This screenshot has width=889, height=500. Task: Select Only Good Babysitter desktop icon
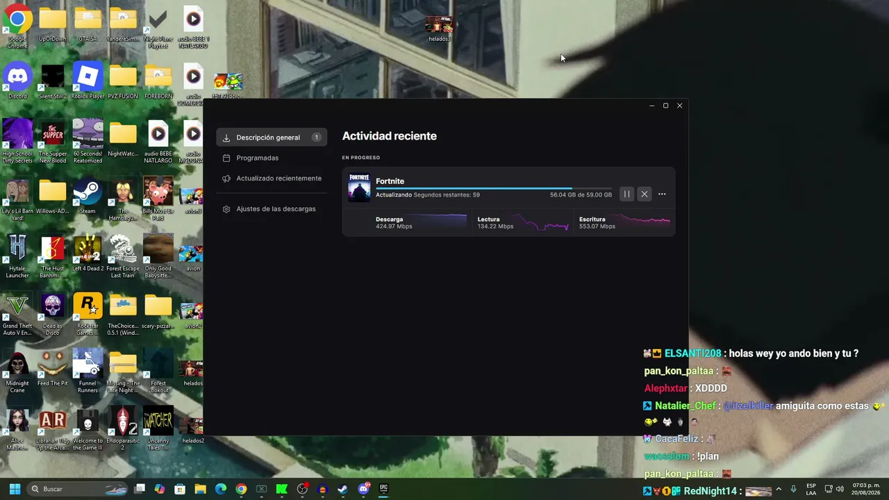158,257
